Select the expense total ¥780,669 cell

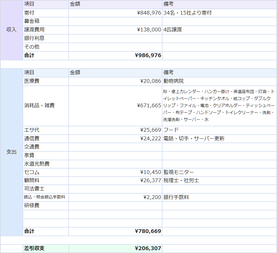pos(115,231)
